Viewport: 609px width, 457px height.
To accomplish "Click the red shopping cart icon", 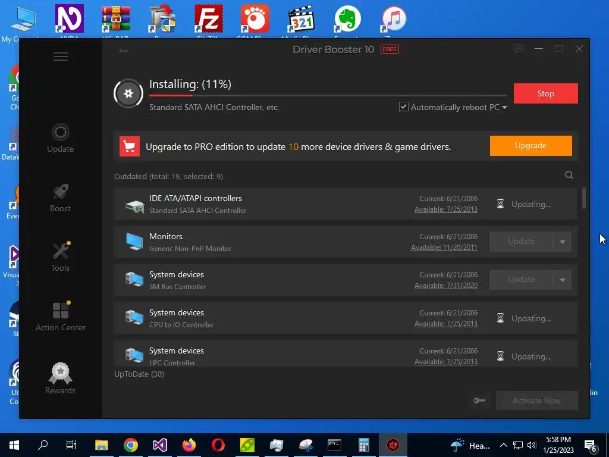I will pyautogui.click(x=129, y=146).
